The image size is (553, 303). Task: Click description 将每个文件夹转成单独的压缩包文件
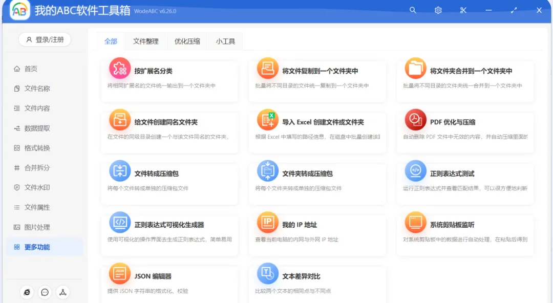pyautogui.click(x=299, y=188)
